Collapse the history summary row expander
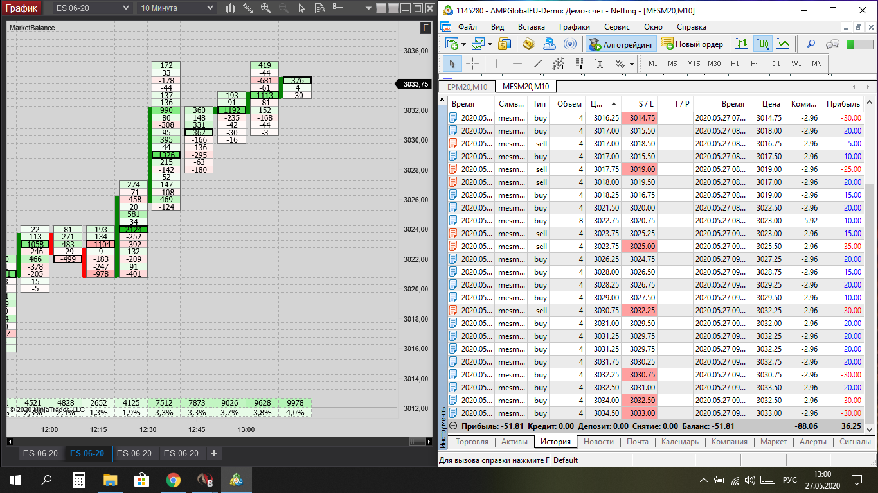Screen dimensions: 878x493 453,426
